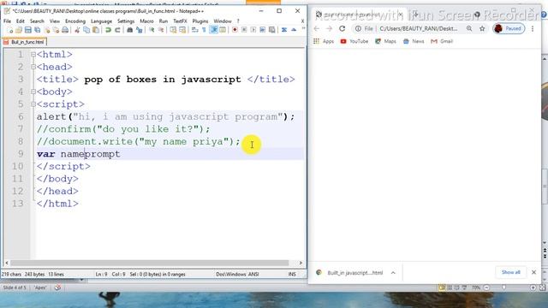Click the Save recorded macro icon
This screenshot has height=308, width=548.
[x=271, y=30]
